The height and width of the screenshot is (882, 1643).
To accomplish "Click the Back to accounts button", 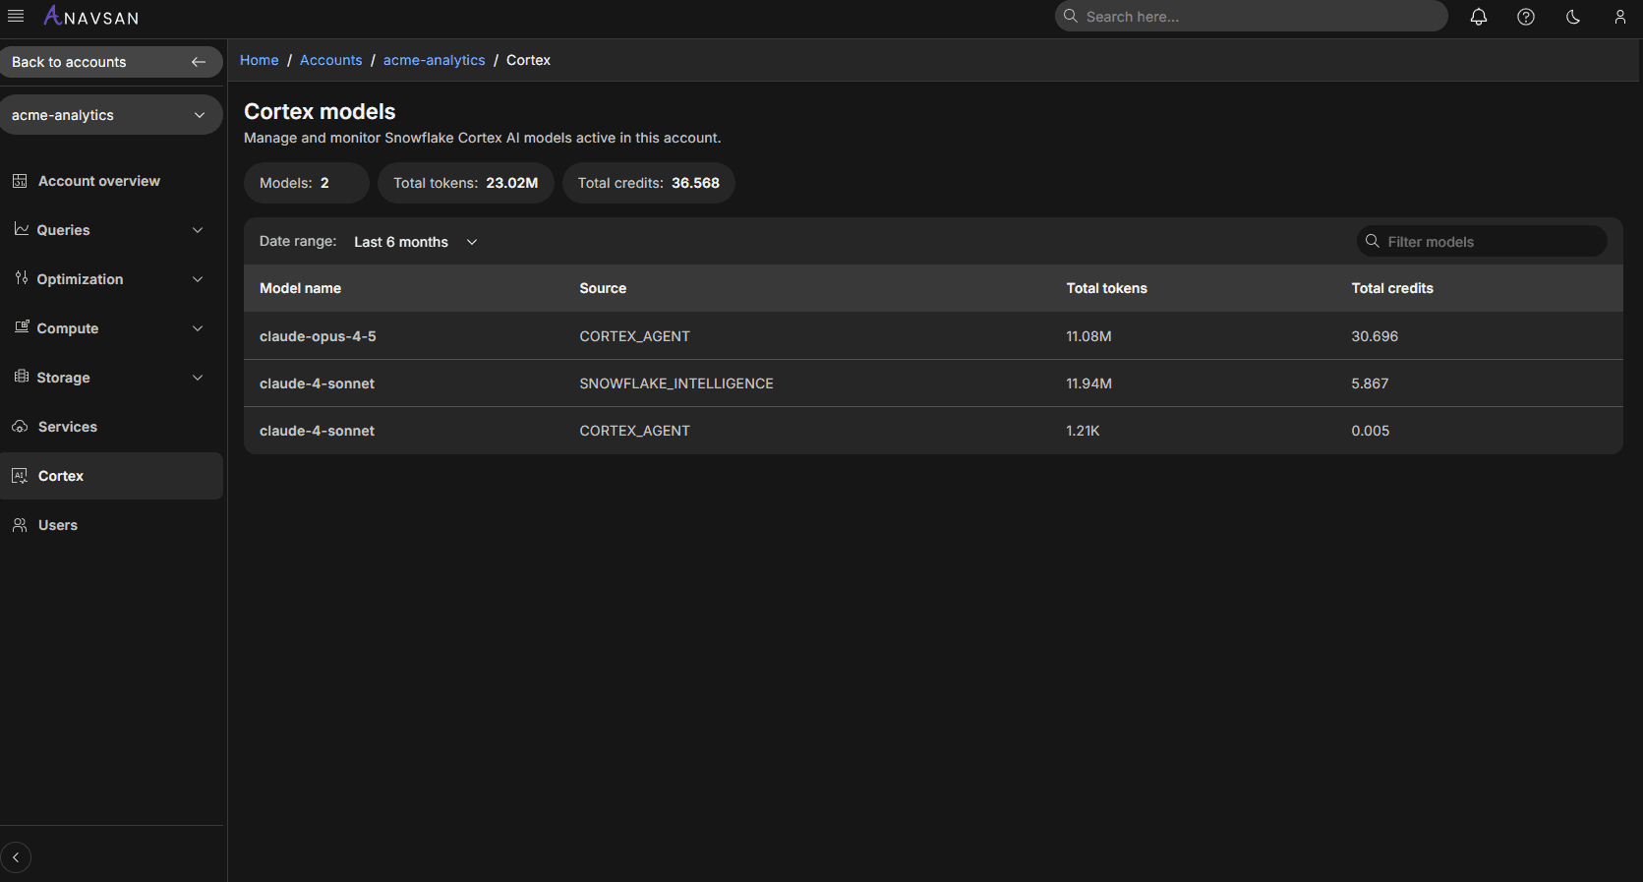I will [x=111, y=62].
